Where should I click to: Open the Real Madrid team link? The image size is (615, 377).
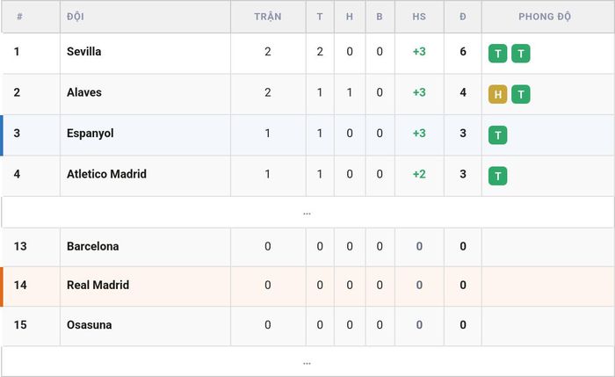point(98,285)
